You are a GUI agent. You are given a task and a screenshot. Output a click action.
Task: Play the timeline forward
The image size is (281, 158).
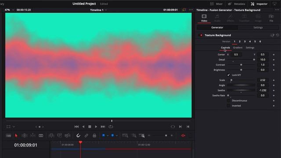(96, 127)
